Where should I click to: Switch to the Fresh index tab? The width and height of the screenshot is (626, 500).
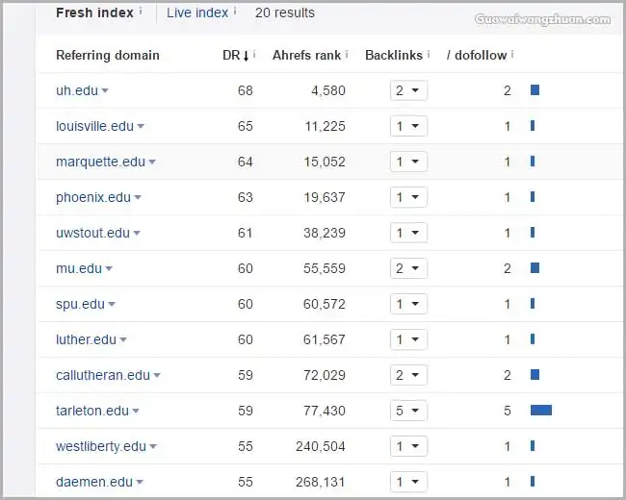point(94,12)
